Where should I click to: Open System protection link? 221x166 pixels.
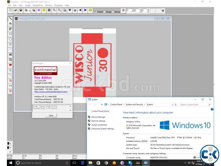pos(99,125)
